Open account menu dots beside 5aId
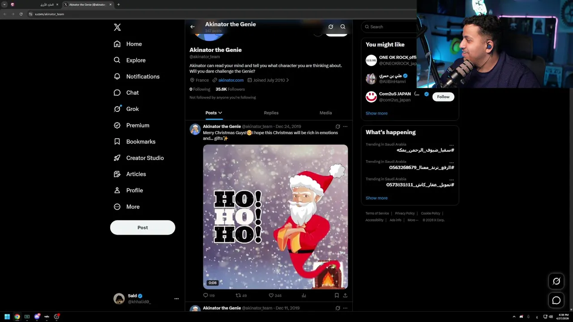Image resolution: width=573 pixels, height=322 pixels. 176,299
